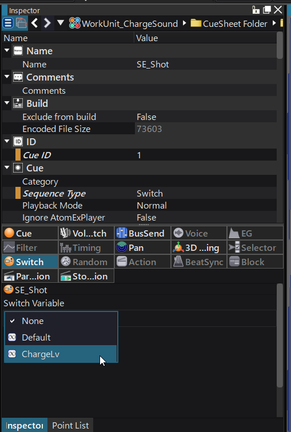Open the Par...ion button
The image size is (291, 432).
(x=30, y=277)
